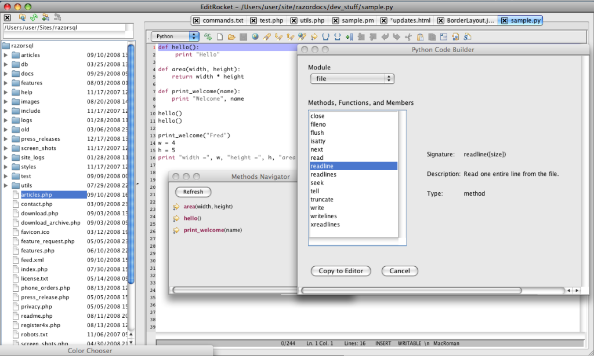Screen dimensions: 594x356
Task: Click the grayed save disk icon
Action: pyautogui.click(x=243, y=36)
